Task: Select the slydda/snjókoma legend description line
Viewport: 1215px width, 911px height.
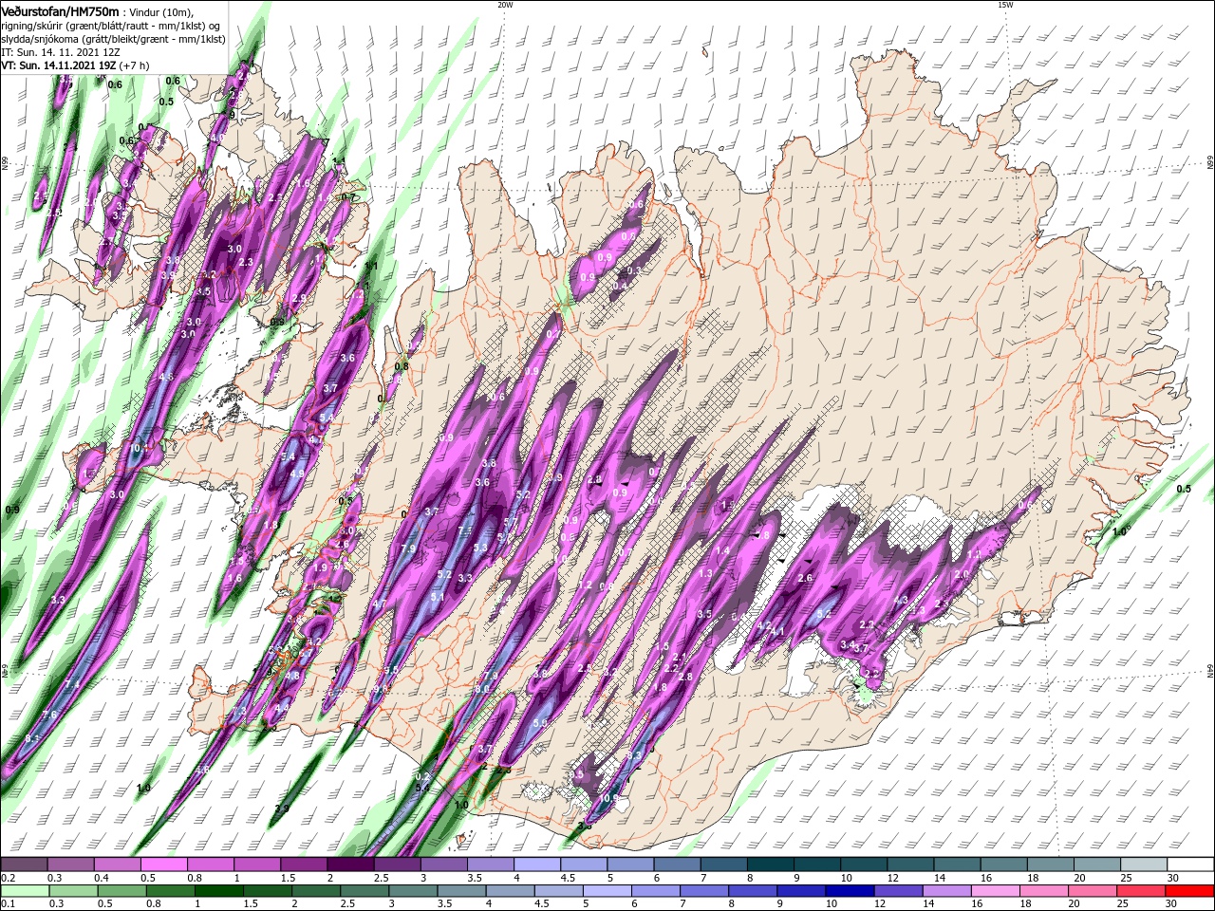Action: point(113,39)
